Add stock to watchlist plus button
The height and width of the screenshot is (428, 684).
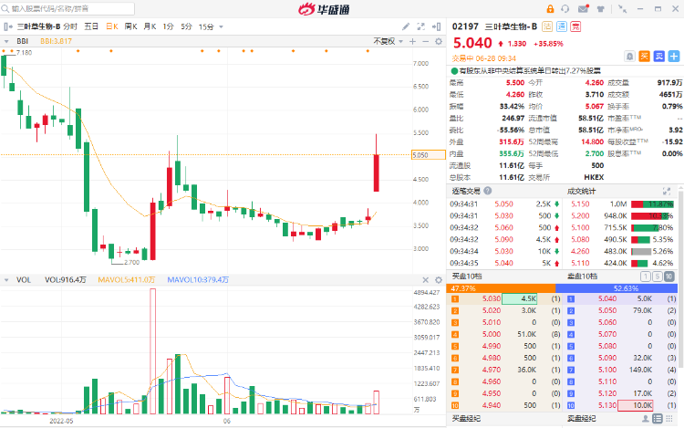(674, 56)
